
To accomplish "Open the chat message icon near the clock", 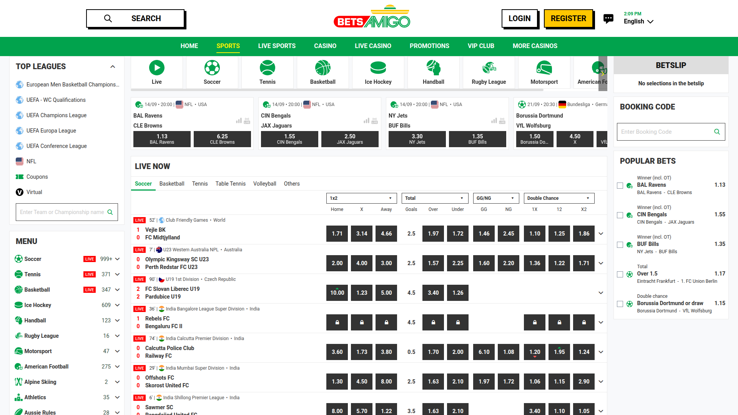I will tap(608, 18).
